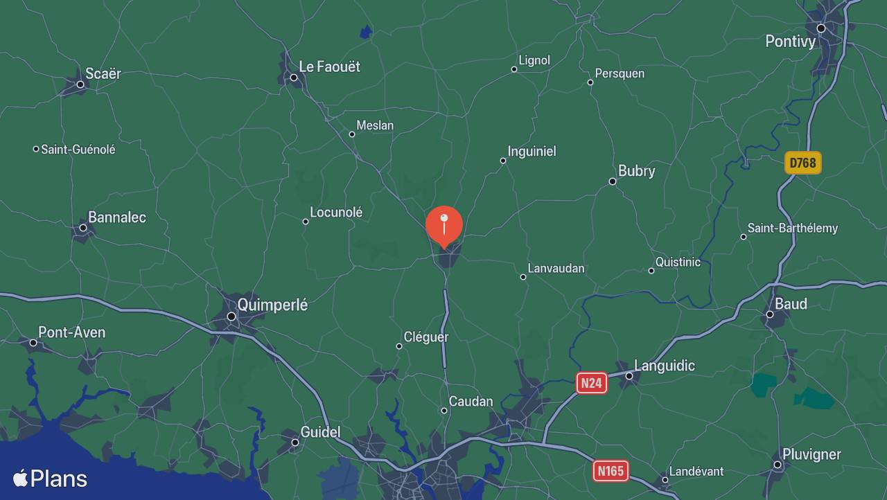Click the Bubry place label
The height and width of the screenshot is (500, 887).
click(x=636, y=171)
